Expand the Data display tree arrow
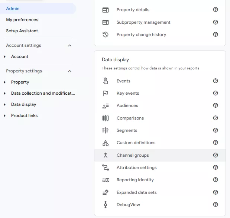 pos(5,104)
